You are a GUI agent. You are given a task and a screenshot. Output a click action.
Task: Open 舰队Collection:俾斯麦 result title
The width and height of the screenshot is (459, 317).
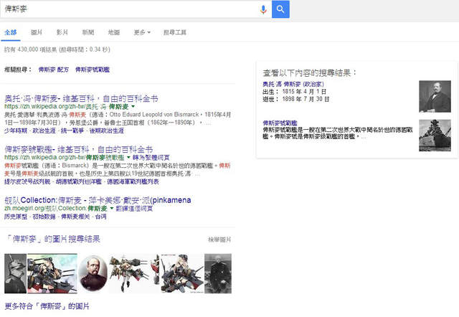pyautogui.click(x=98, y=200)
